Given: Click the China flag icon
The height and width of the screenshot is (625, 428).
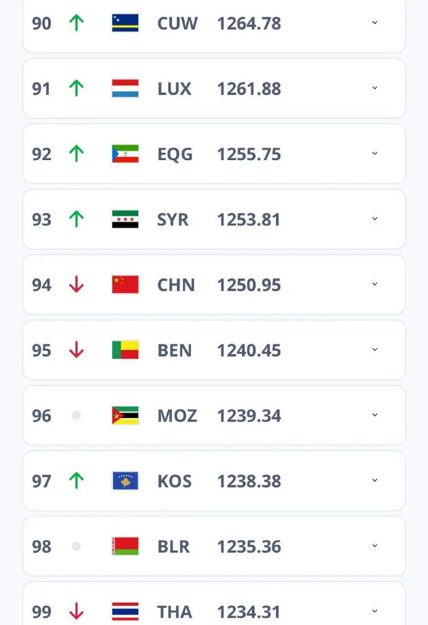Looking at the screenshot, I should [x=125, y=285].
